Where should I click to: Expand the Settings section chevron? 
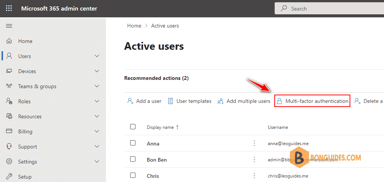(x=97, y=162)
